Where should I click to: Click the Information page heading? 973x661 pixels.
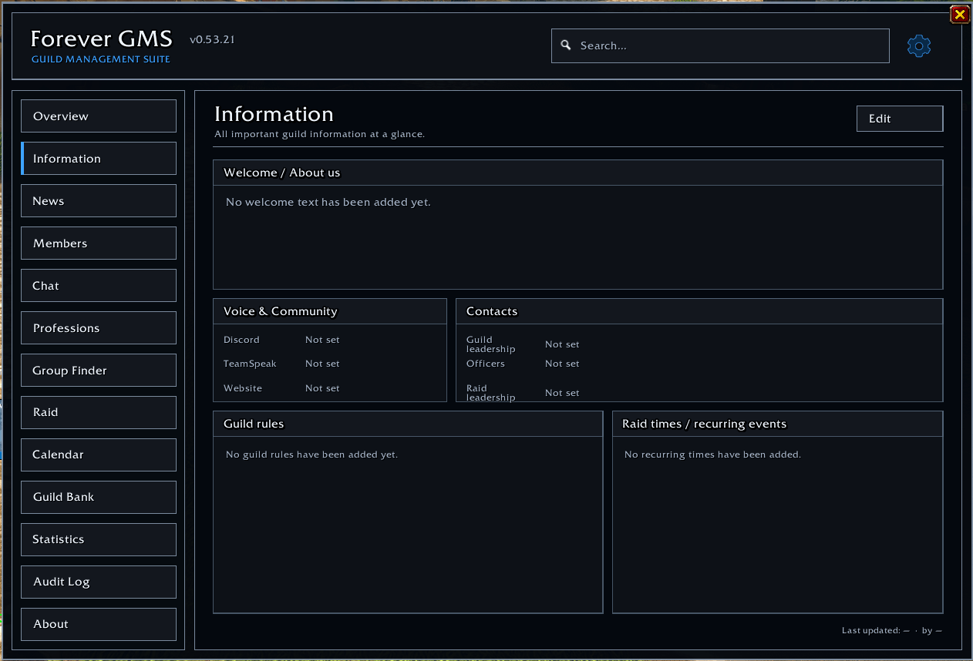pos(274,114)
